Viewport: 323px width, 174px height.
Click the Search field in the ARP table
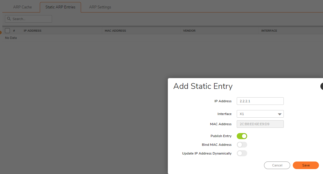(x=28, y=19)
